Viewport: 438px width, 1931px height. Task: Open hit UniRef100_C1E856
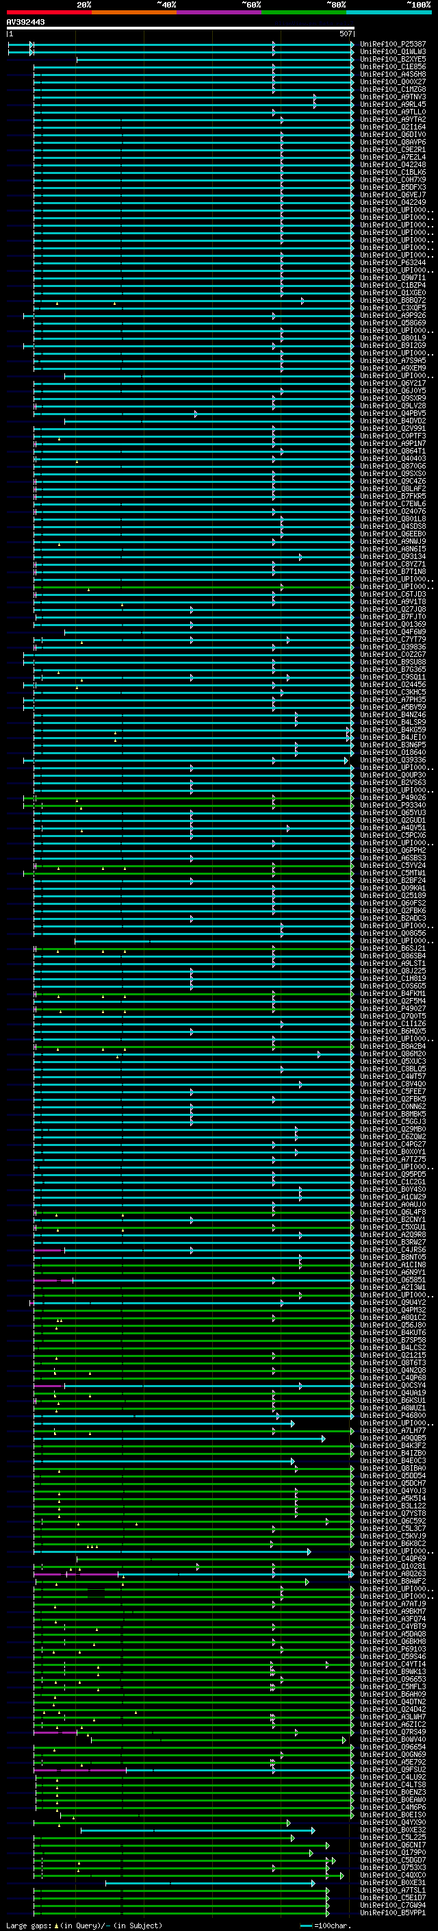coord(393,66)
